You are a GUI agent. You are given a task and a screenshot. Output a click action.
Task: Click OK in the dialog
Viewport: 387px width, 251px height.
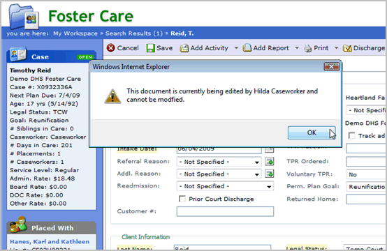(x=312, y=132)
